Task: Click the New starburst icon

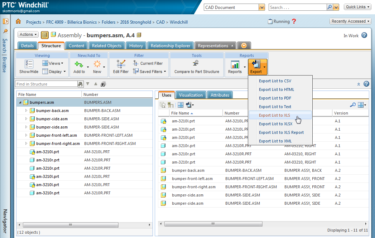Action: [97, 64]
